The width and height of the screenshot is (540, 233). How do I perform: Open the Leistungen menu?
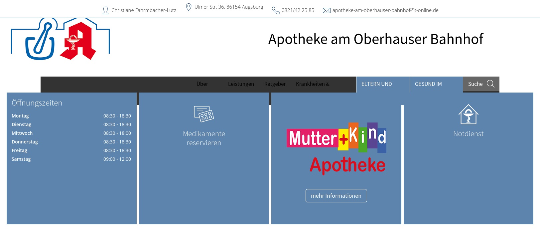pyautogui.click(x=241, y=84)
